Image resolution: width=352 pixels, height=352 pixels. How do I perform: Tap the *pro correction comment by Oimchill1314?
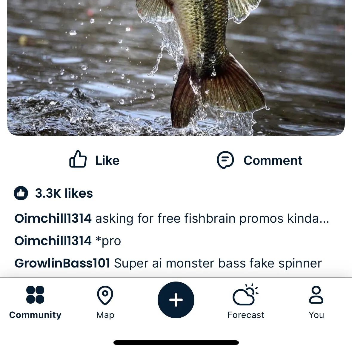(108, 241)
